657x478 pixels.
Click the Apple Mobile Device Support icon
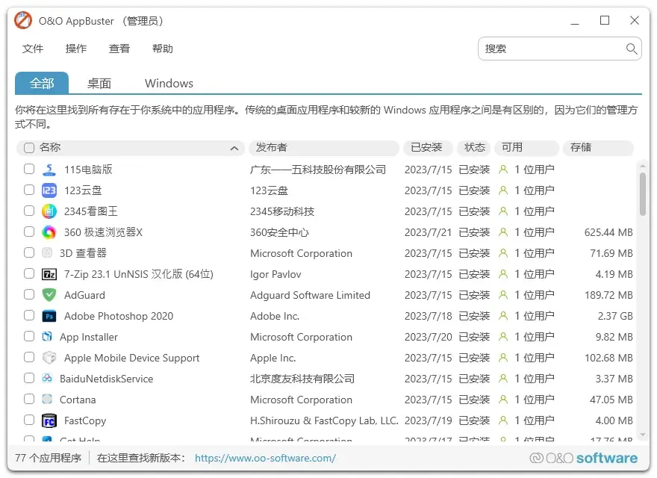point(49,358)
